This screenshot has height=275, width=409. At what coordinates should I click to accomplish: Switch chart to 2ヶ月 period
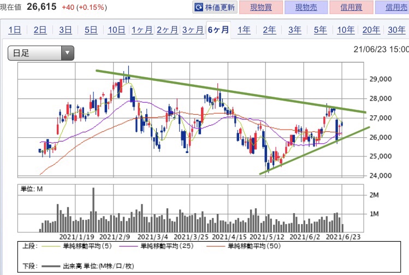(167, 30)
